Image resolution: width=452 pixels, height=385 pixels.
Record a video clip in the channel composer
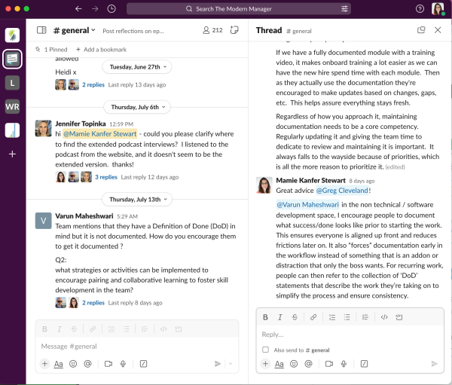(x=108, y=364)
